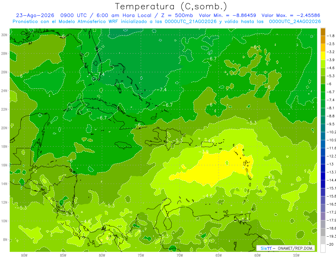336x259 pixels.
Task: Click the init time '0000UTC_21AGO2026'
Action: (x=191, y=22)
